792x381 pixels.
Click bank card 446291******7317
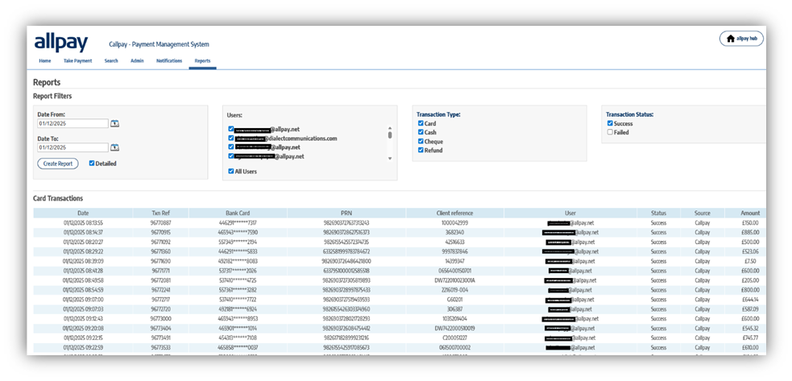coord(238,223)
